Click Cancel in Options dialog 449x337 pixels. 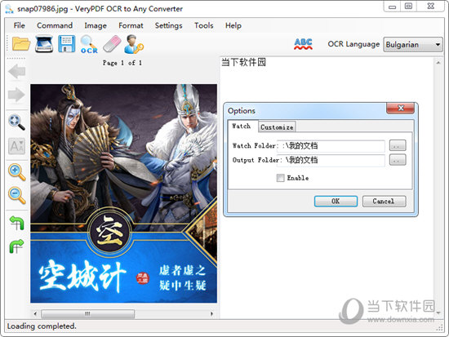[x=384, y=202]
